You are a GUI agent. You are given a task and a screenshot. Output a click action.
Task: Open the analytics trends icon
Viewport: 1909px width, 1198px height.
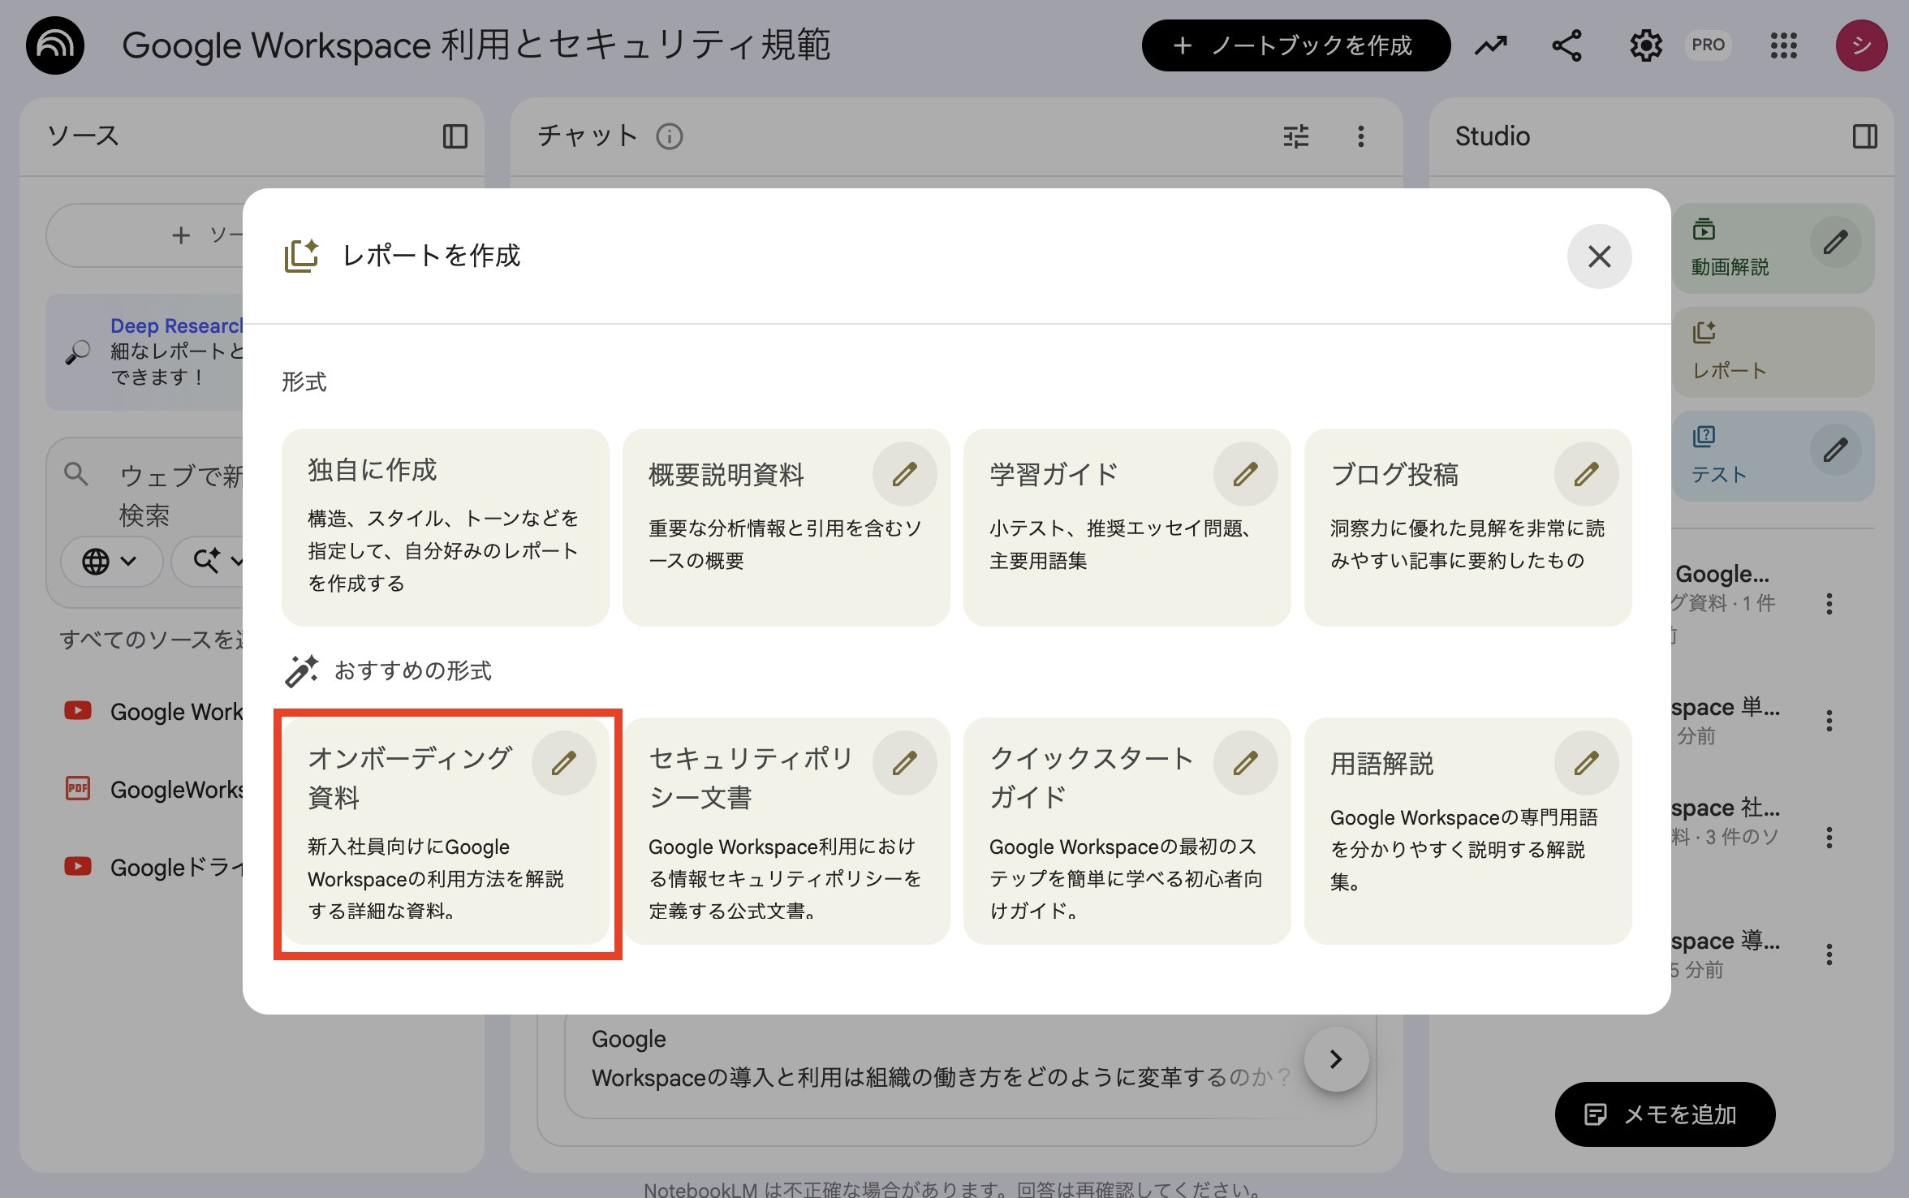(x=1490, y=45)
